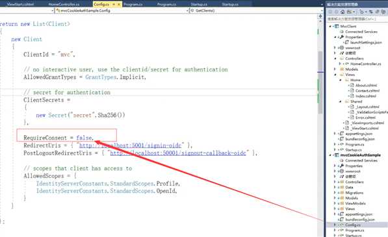
Task: Open Index.cshtml file
Action: (x=366, y=96)
